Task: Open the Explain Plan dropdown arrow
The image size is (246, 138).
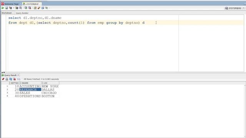Action: pos(14,8)
